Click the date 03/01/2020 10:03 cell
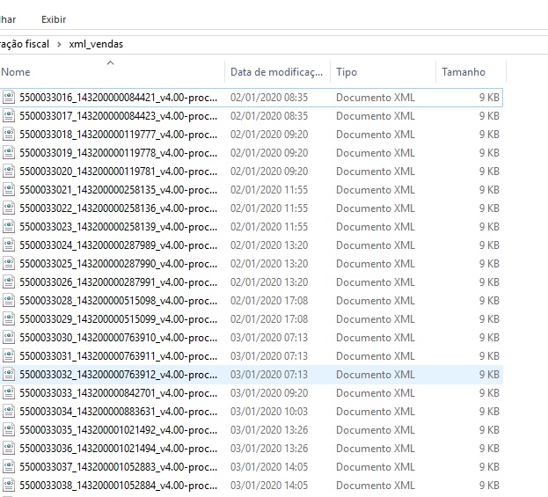The width and height of the screenshot is (548, 497). pyautogui.click(x=269, y=412)
